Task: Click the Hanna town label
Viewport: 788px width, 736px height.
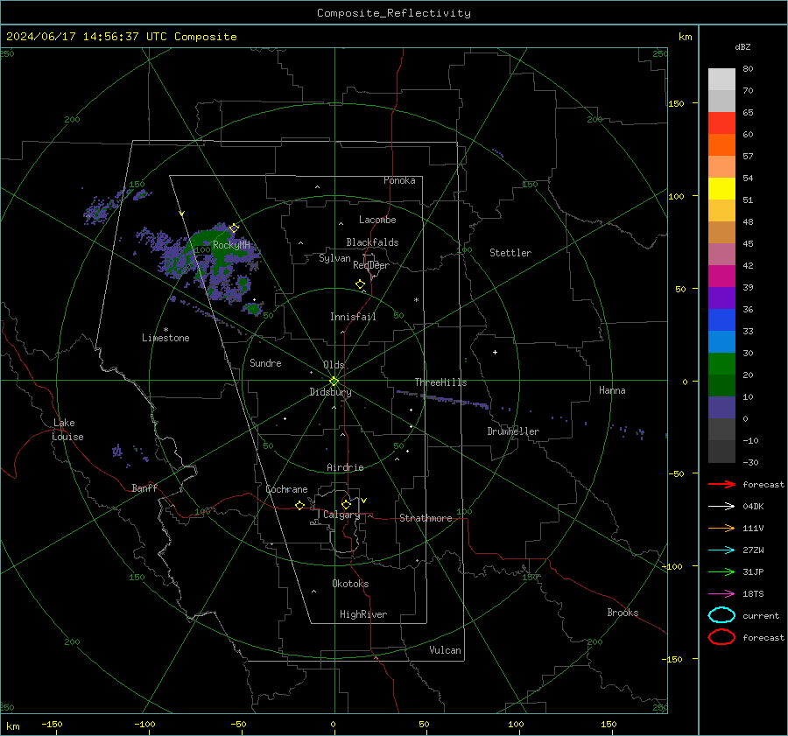Action: click(612, 390)
